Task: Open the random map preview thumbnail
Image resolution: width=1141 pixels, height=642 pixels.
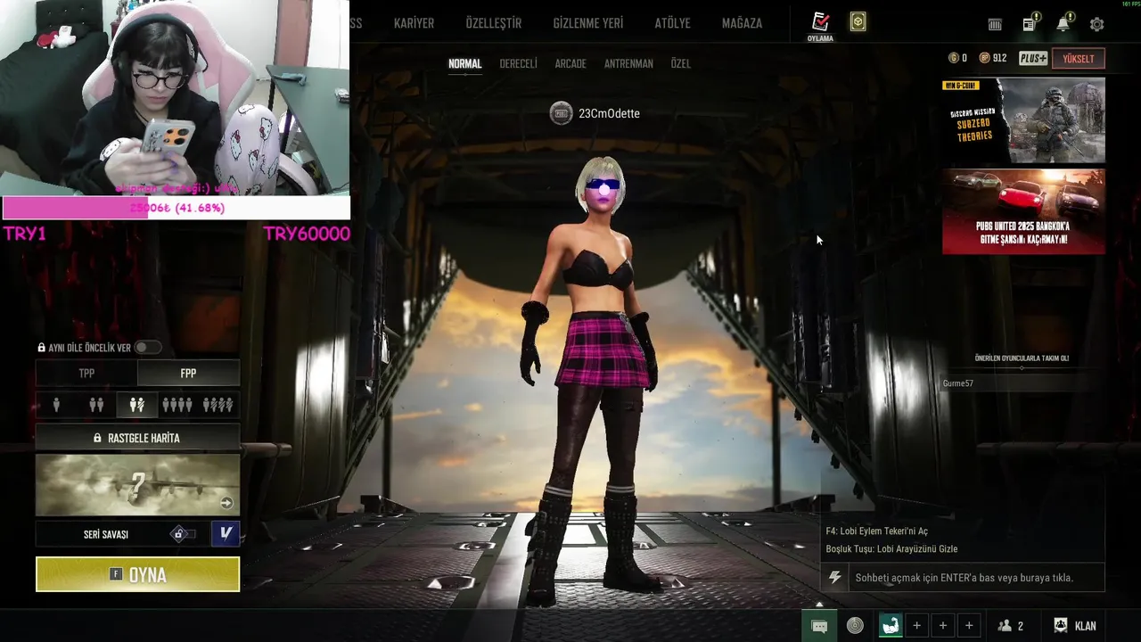Action: [137, 485]
